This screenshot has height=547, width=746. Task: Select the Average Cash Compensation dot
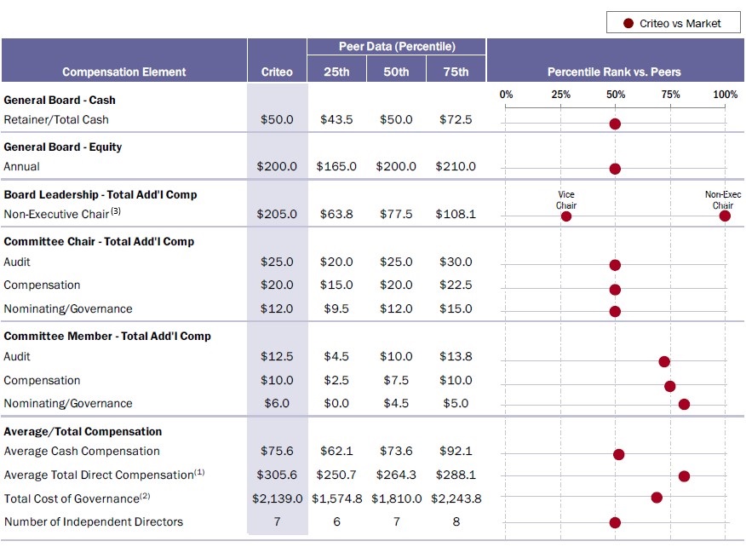(617, 455)
